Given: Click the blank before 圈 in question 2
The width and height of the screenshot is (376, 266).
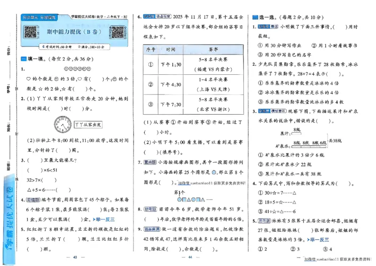Looking at the screenshot, I should click(63, 150).
